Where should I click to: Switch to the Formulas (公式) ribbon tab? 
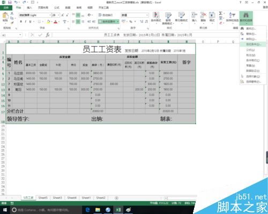(x=57, y=7)
